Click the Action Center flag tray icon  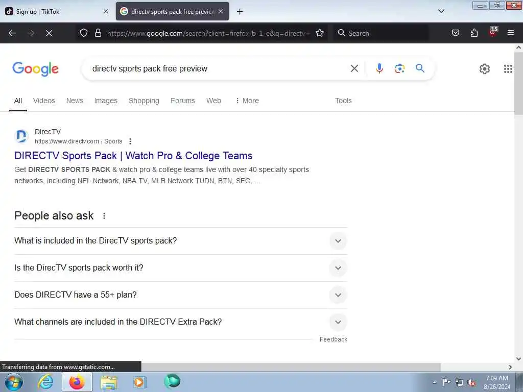(446, 382)
